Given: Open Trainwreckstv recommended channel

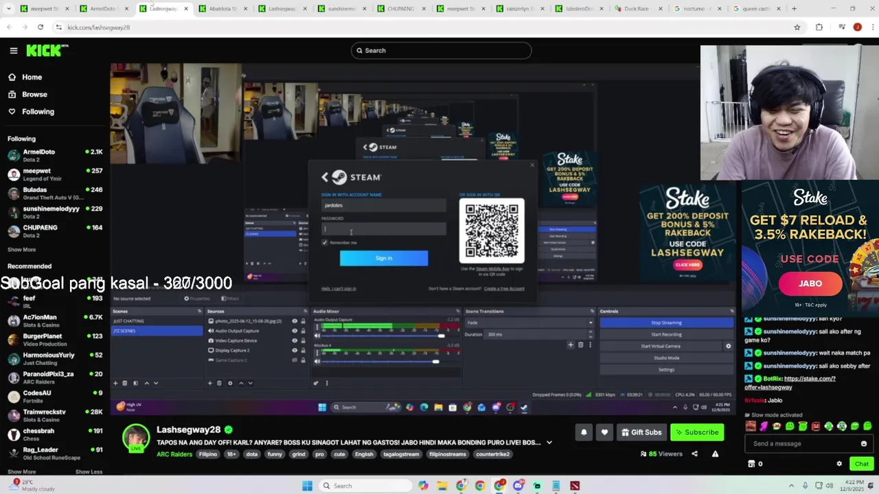Looking at the screenshot, I should click(55, 416).
